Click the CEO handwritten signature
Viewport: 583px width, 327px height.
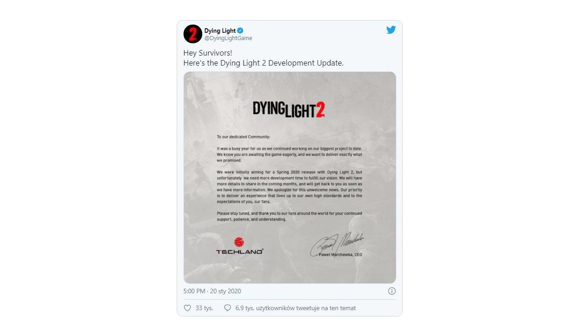337,244
